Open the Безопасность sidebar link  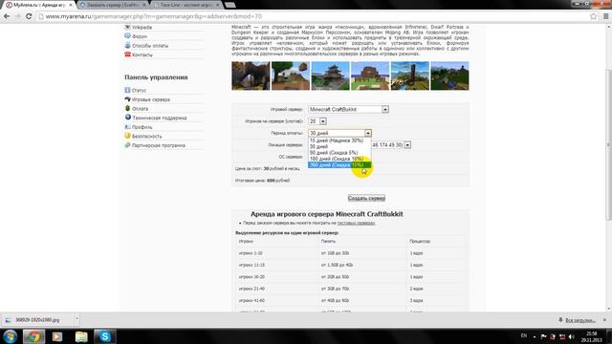point(146,136)
